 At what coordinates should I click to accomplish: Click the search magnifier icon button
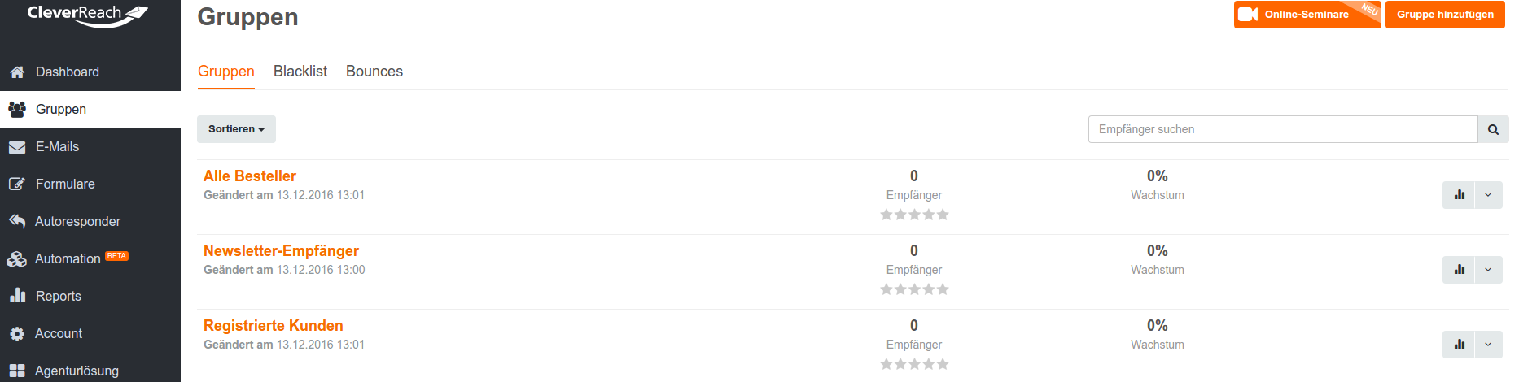point(1493,129)
